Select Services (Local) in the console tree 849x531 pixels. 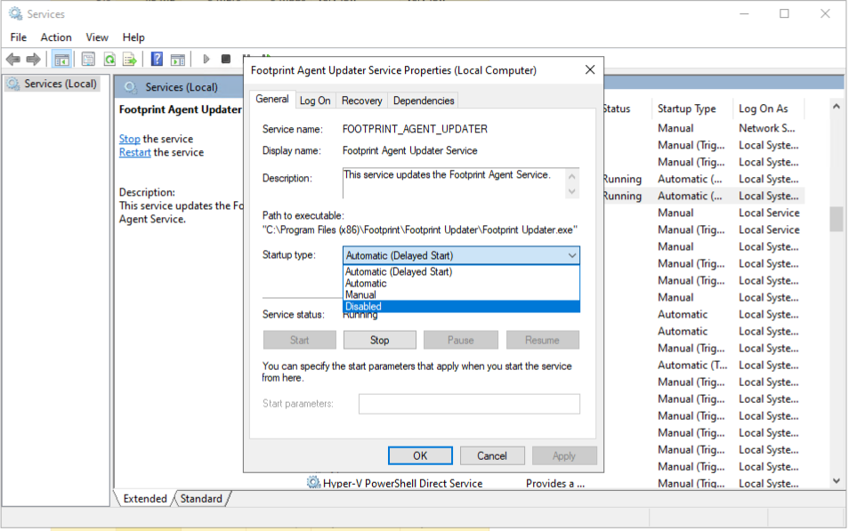(53, 84)
